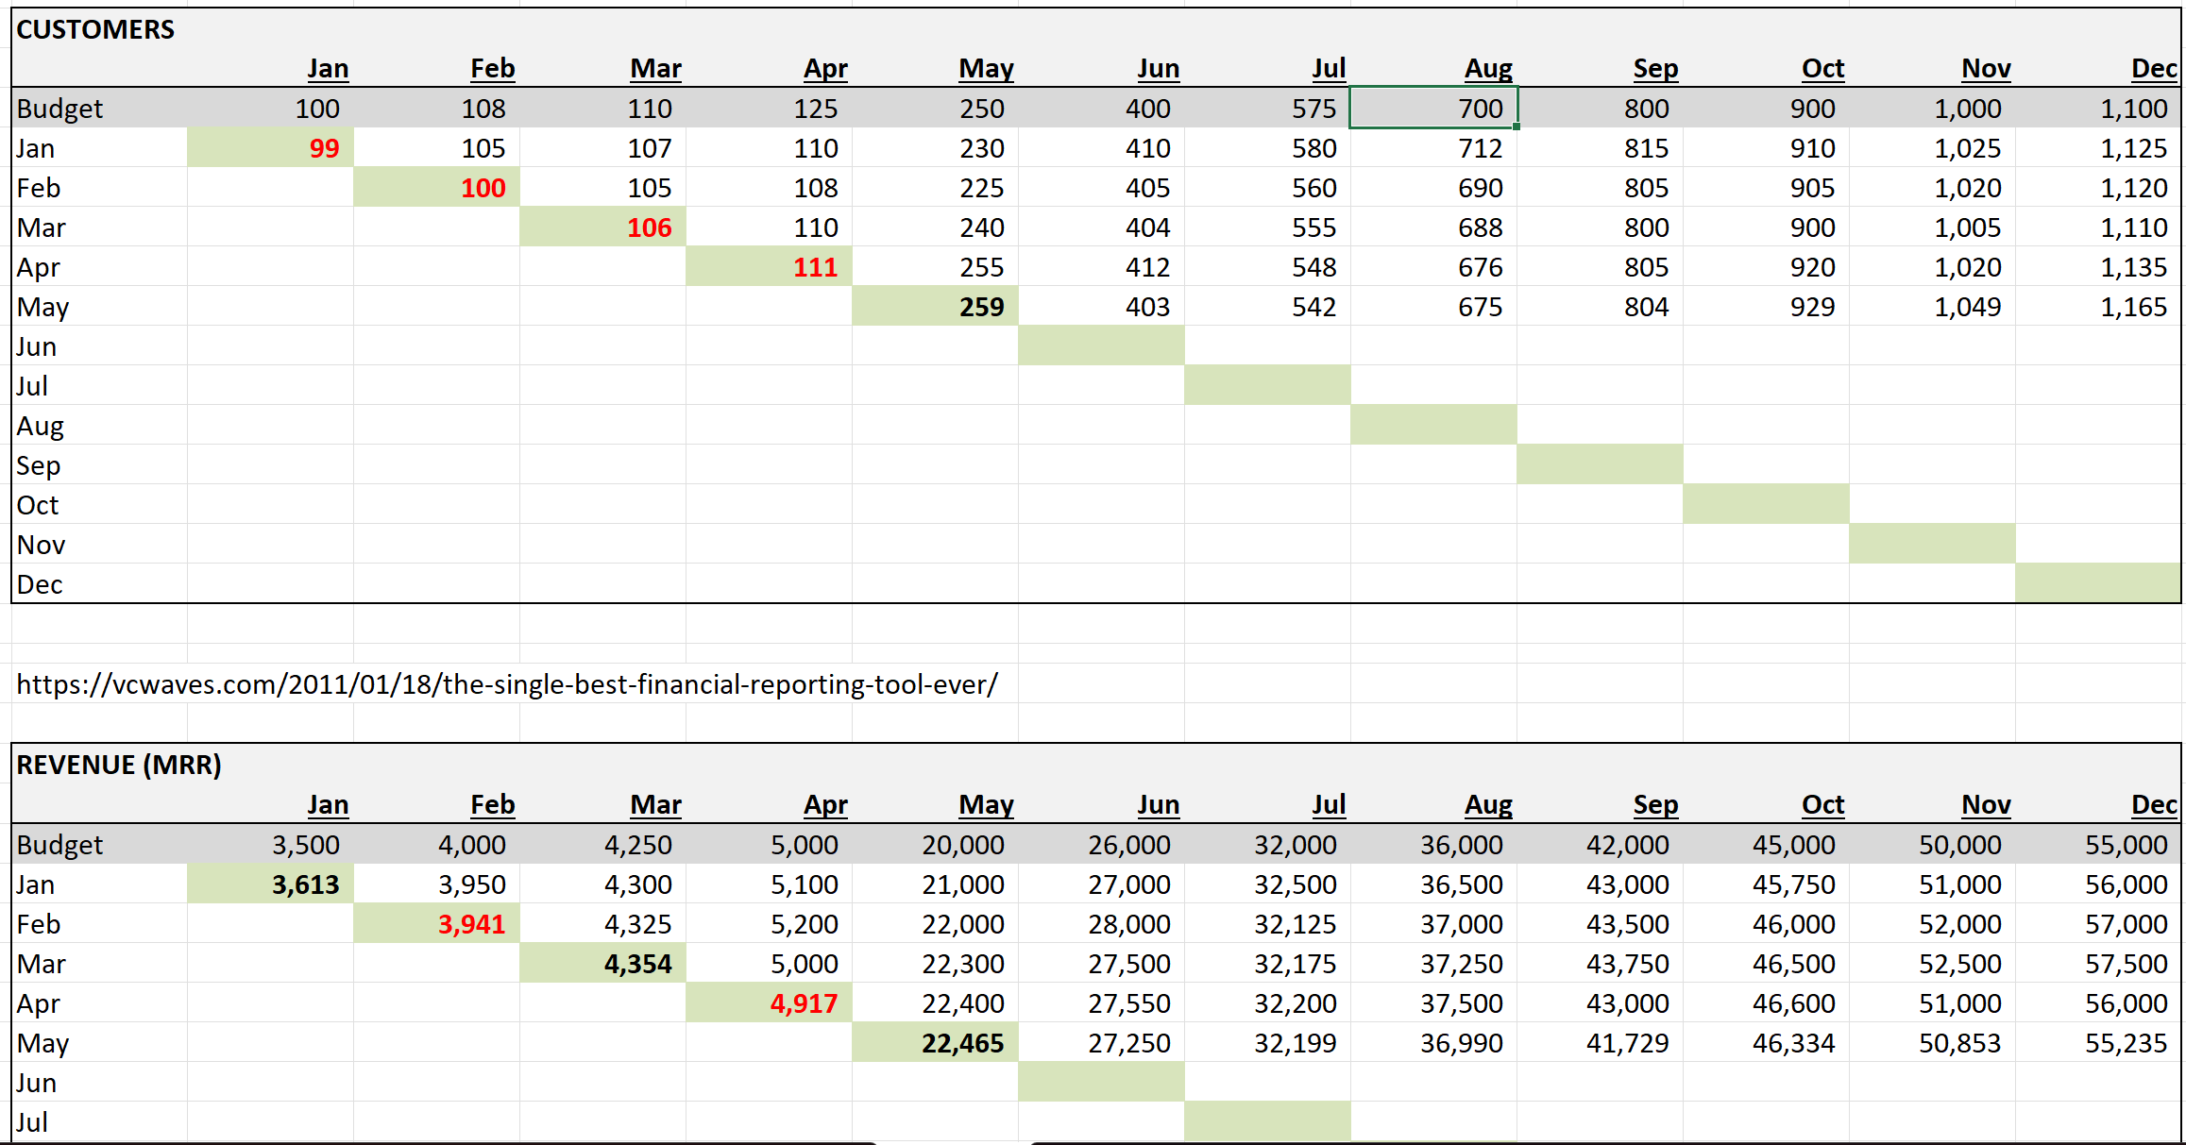The height and width of the screenshot is (1145, 2186).
Task: Click Revenue May row Sep value 41,729
Action: coord(1627,1043)
